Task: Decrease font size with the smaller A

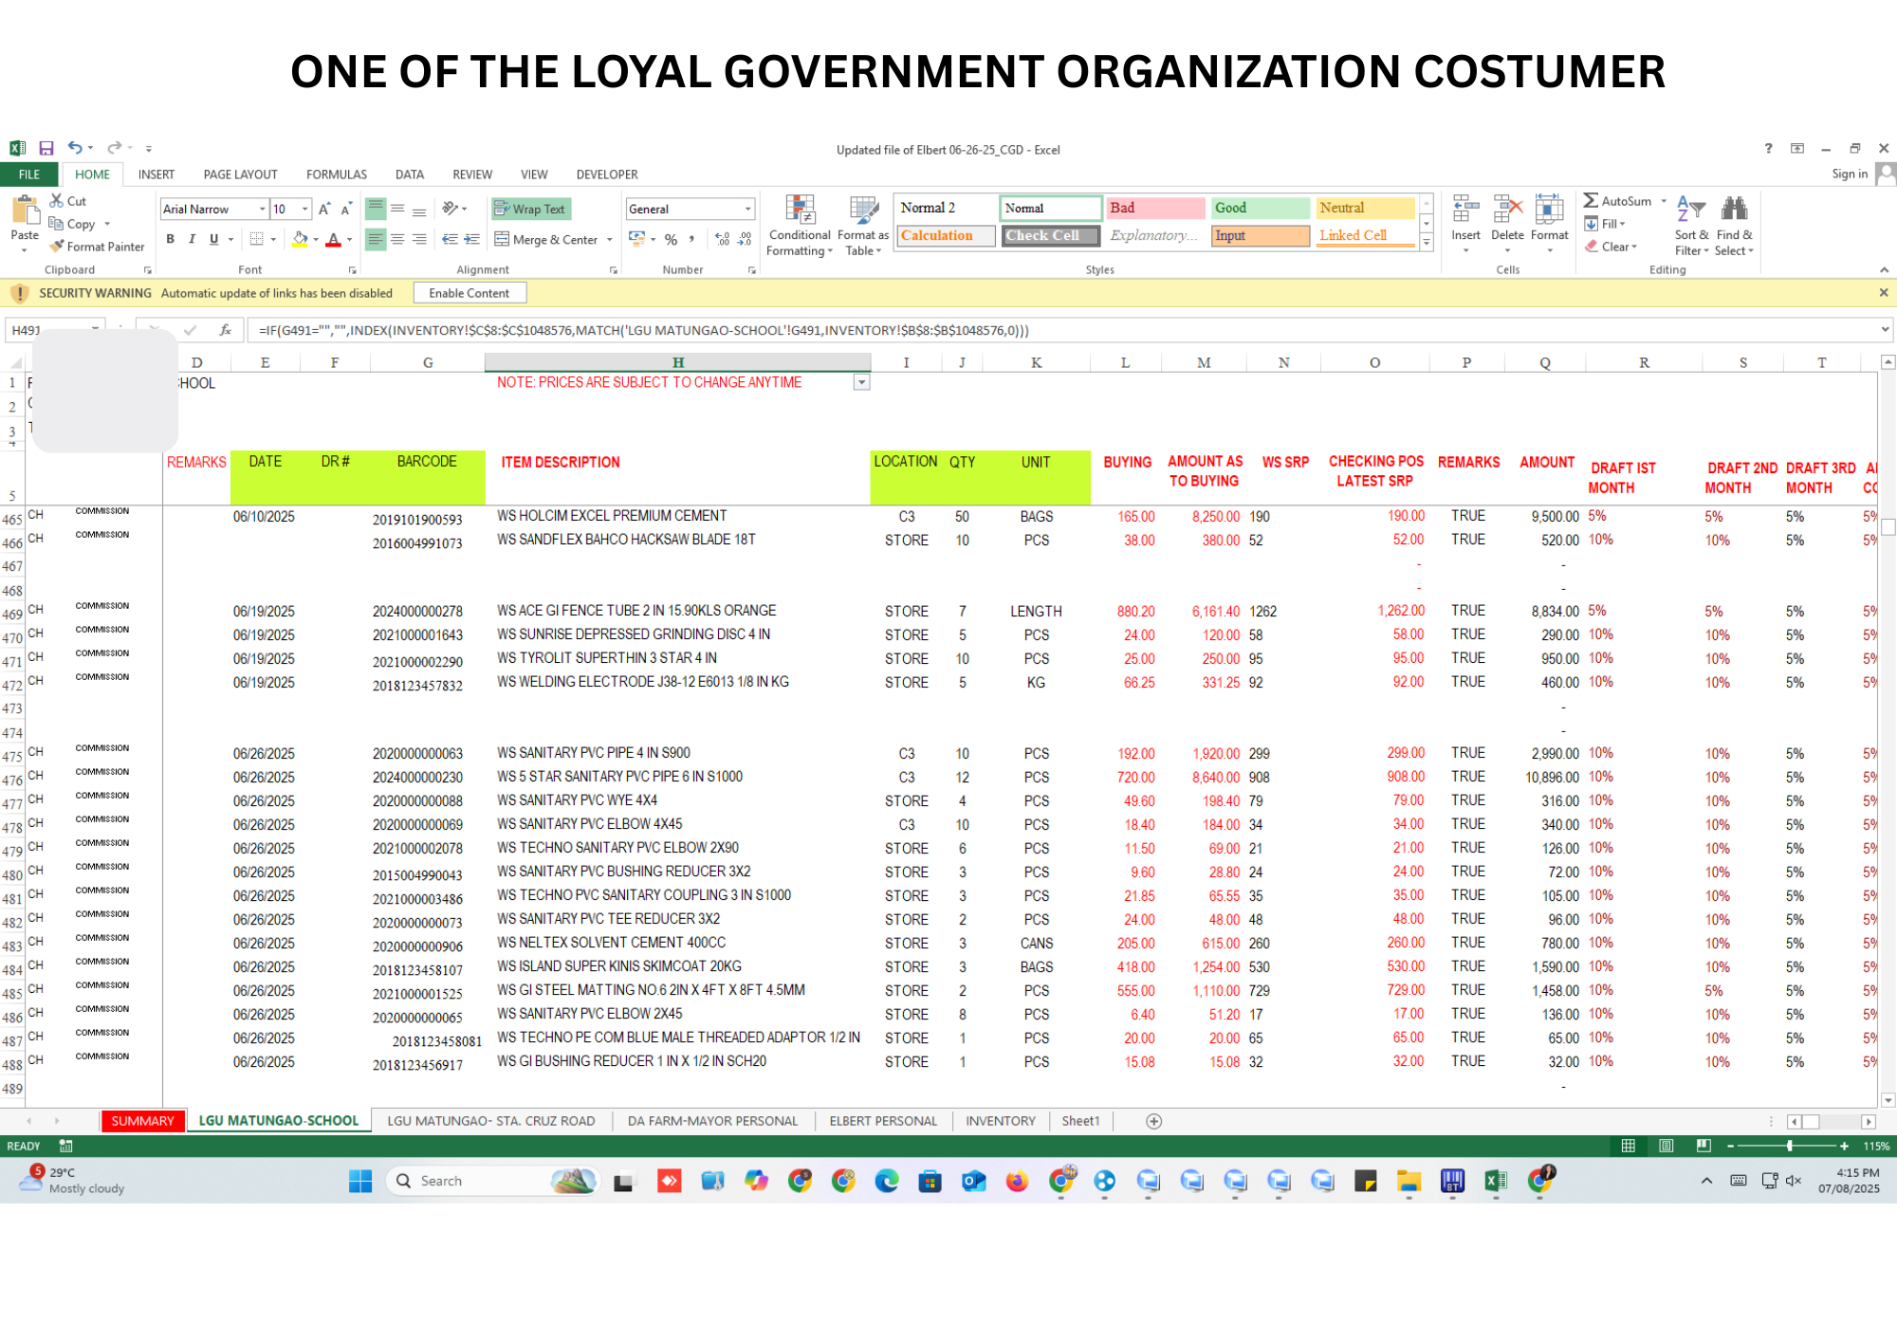Action: [346, 209]
